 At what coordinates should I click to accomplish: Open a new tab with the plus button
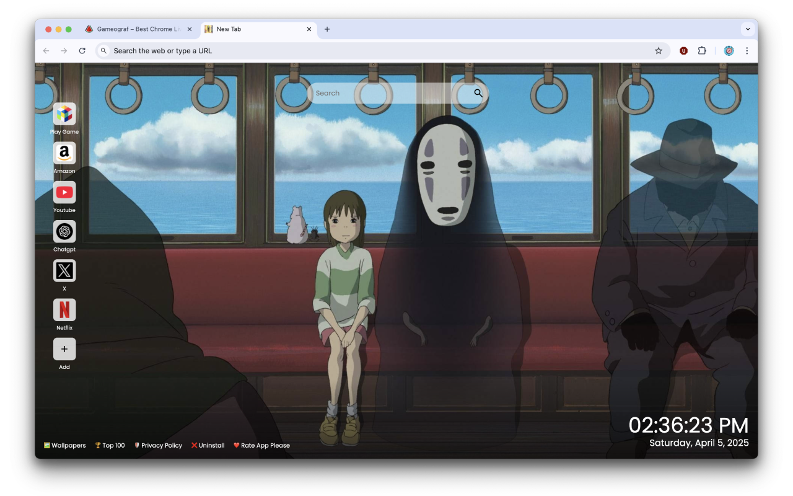(x=327, y=29)
